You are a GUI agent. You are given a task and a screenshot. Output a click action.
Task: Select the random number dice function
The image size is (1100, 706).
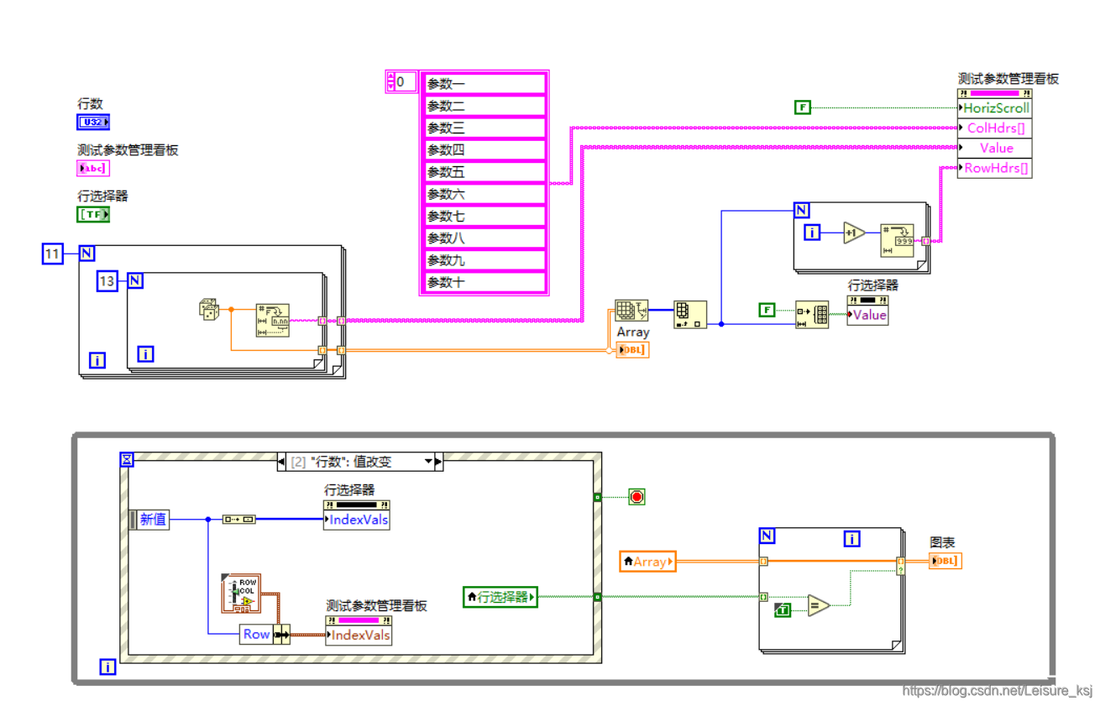(209, 309)
